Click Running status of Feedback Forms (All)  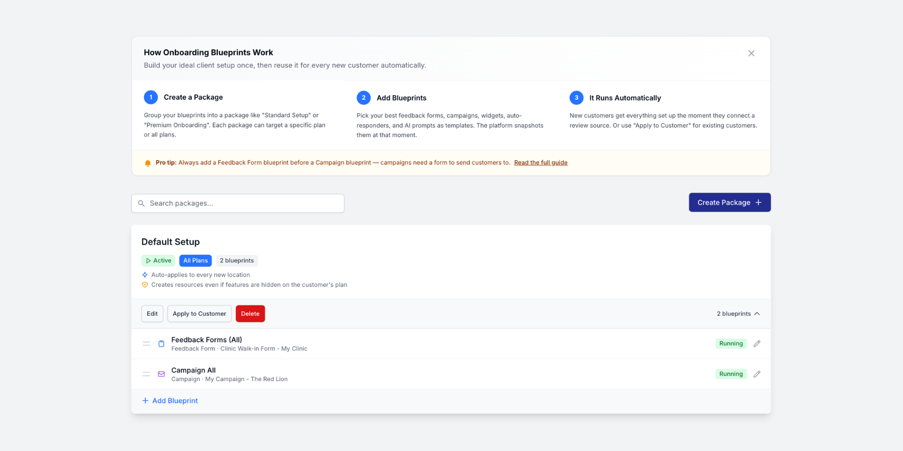tap(731, 343)
